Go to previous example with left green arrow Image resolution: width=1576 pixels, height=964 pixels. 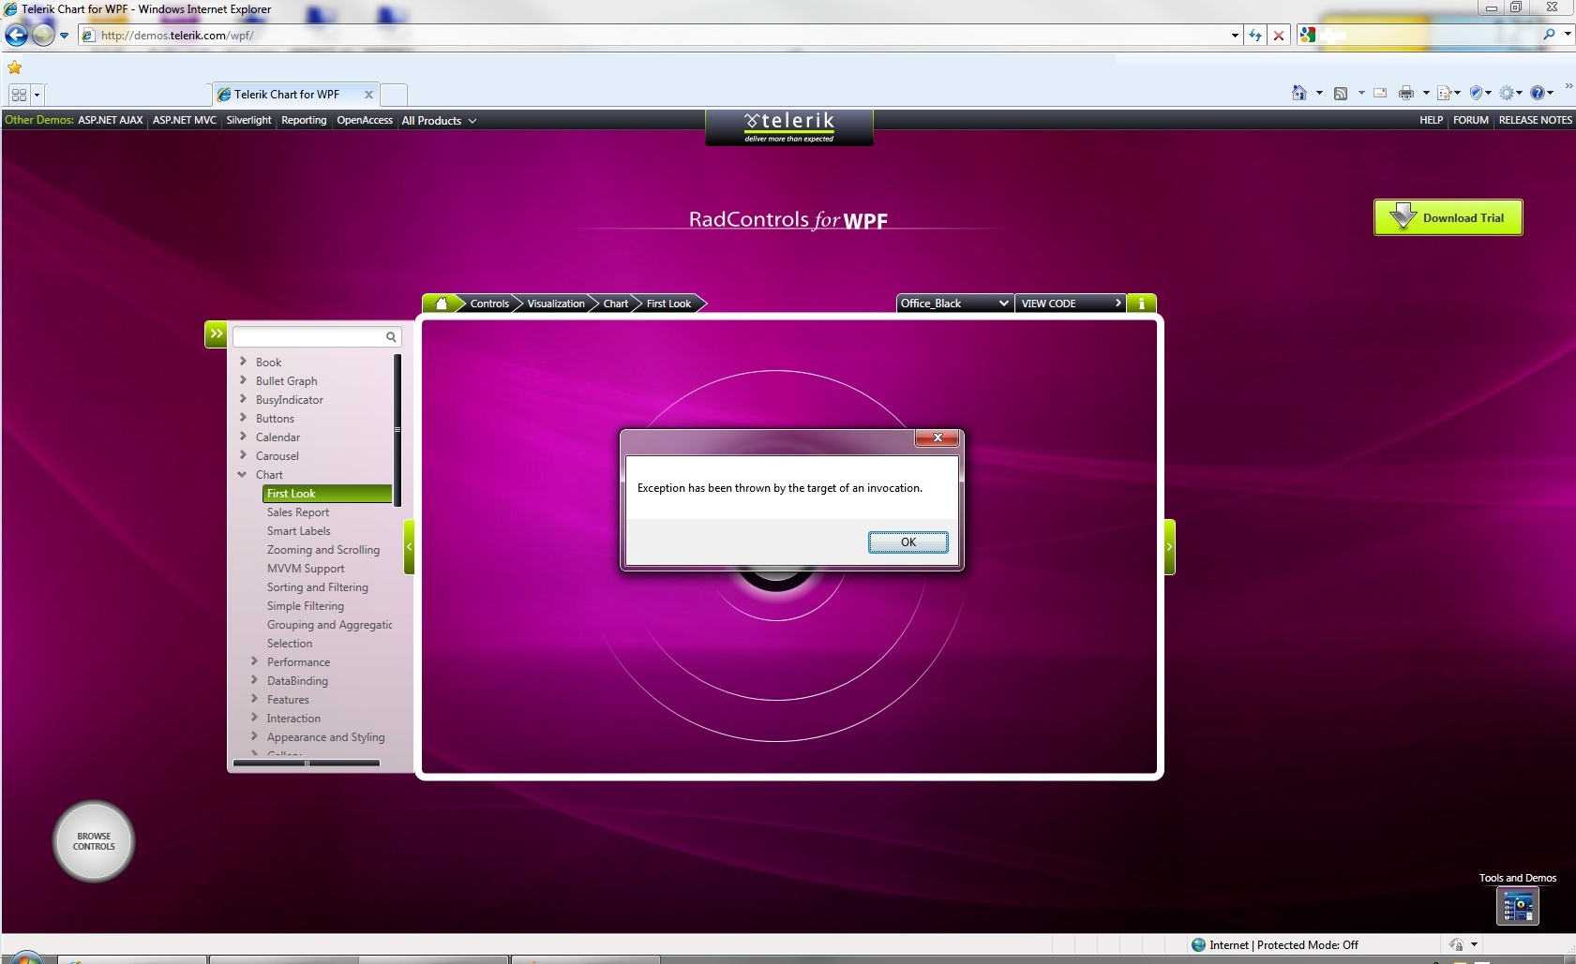point(409,546)
